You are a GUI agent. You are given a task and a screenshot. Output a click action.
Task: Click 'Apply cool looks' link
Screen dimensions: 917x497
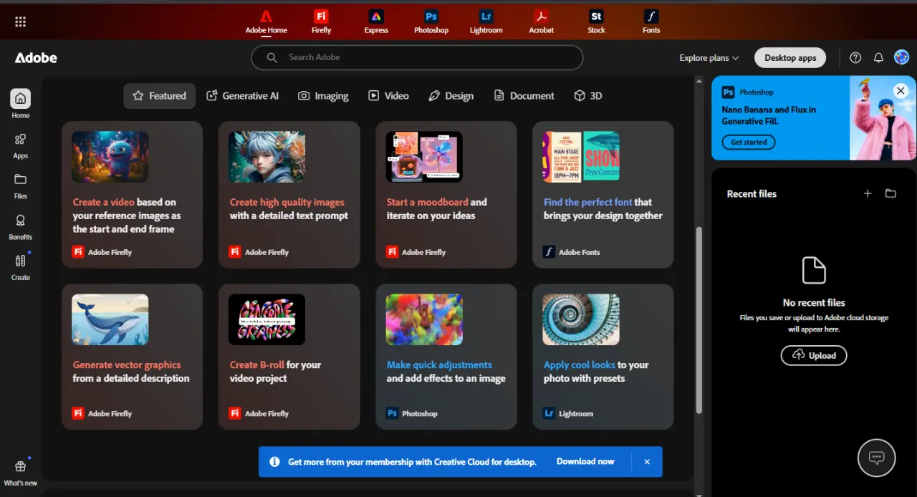point(579,365)
